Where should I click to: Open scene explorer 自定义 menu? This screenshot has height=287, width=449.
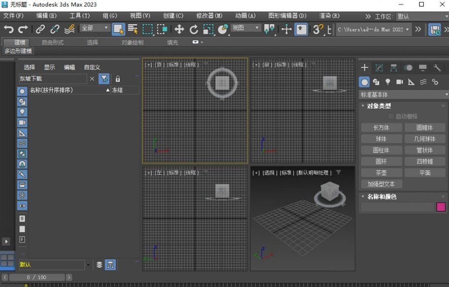point(92,67)
